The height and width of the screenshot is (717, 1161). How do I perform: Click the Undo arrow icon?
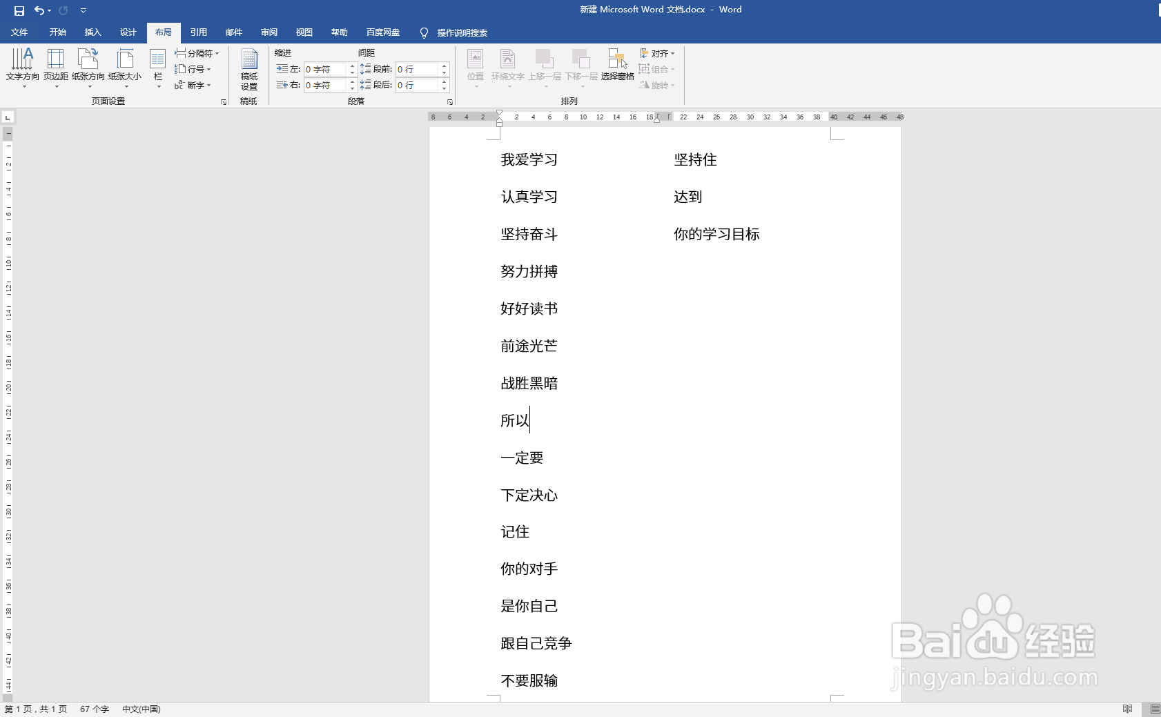[x=39, y=10]
